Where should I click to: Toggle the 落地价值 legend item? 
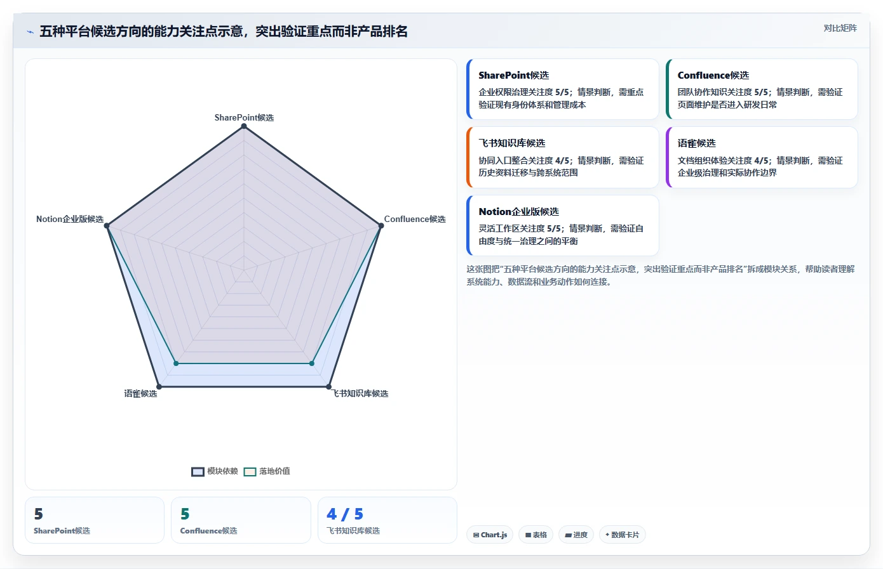coord(267,471)
